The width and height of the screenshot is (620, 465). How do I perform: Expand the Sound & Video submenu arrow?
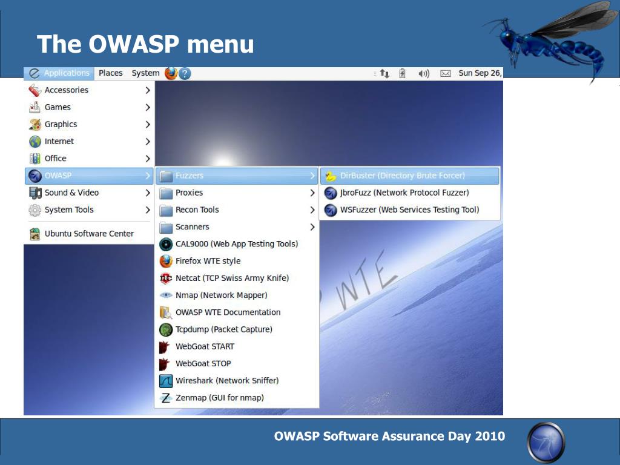click(148, 193)
